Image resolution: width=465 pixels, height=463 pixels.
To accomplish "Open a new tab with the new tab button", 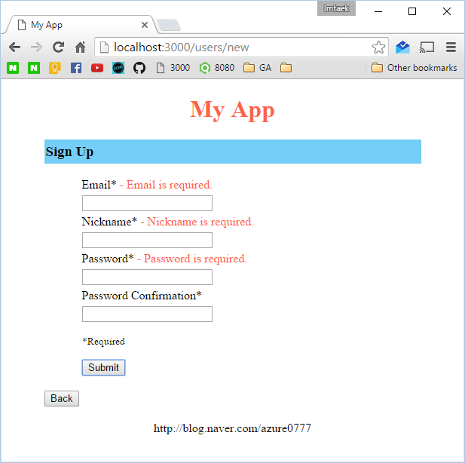I will (169, 25).
